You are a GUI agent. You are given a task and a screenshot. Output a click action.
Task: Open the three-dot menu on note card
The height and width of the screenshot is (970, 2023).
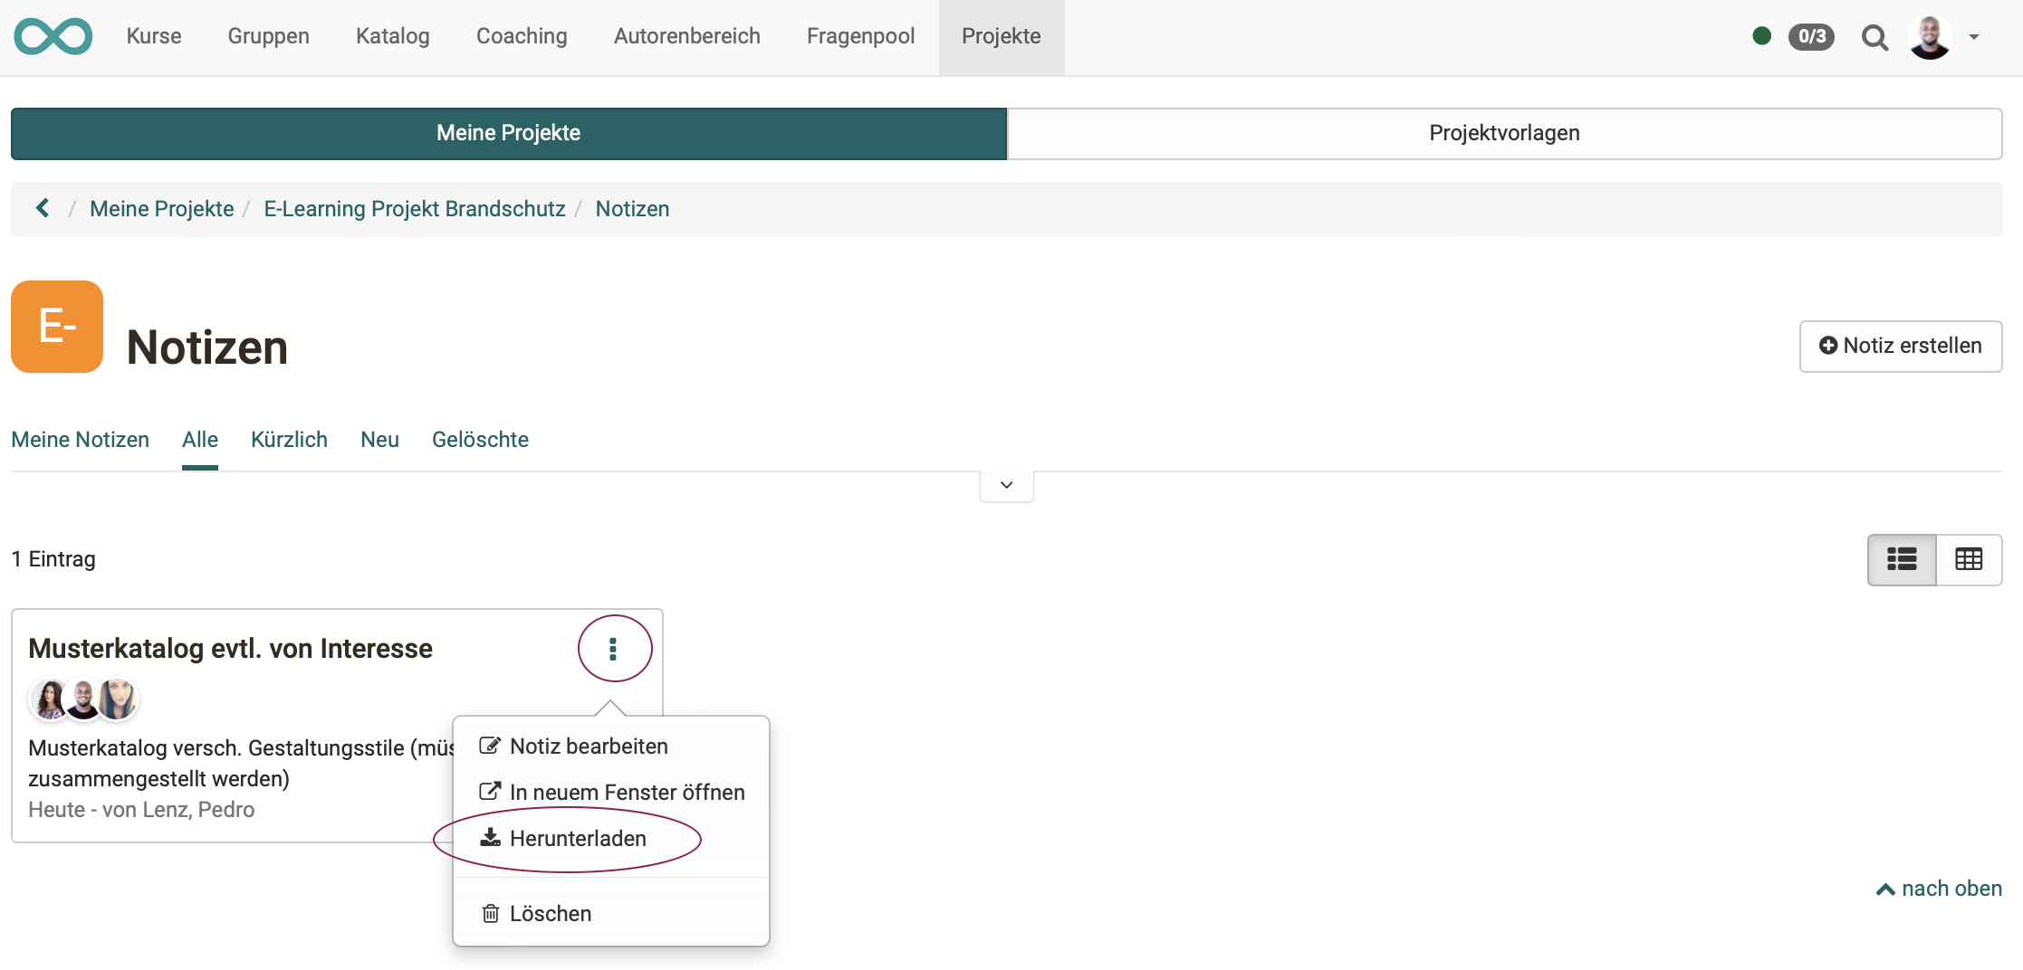[614, 649]
